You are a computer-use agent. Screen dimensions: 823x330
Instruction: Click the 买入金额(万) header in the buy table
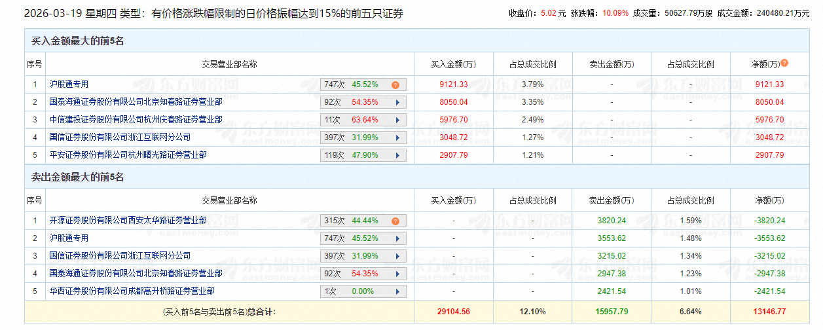tap(453, 64)
